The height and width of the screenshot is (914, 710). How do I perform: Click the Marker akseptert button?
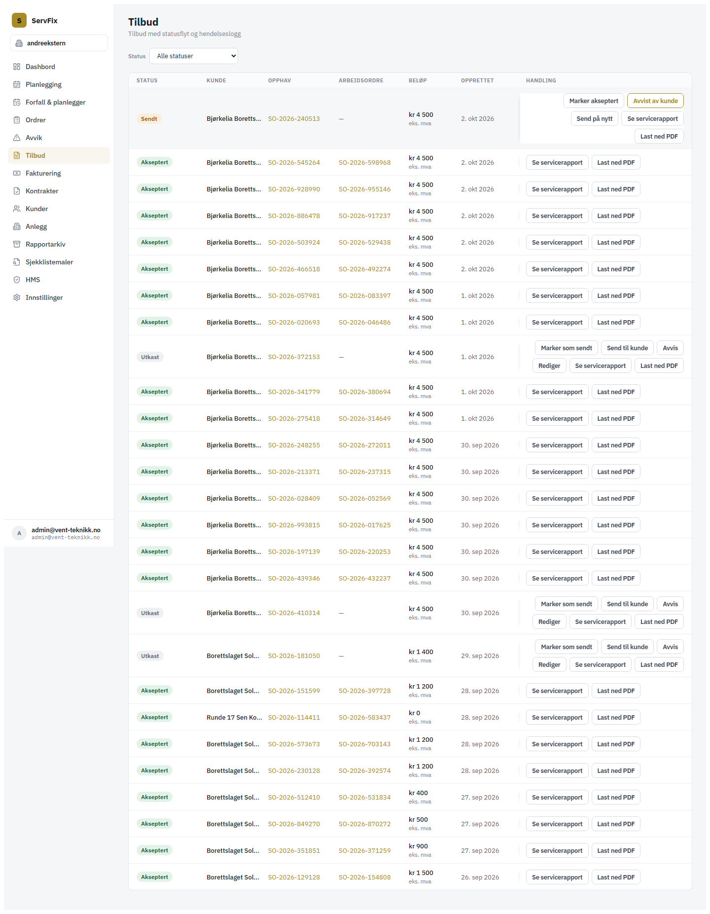(594, 101)
